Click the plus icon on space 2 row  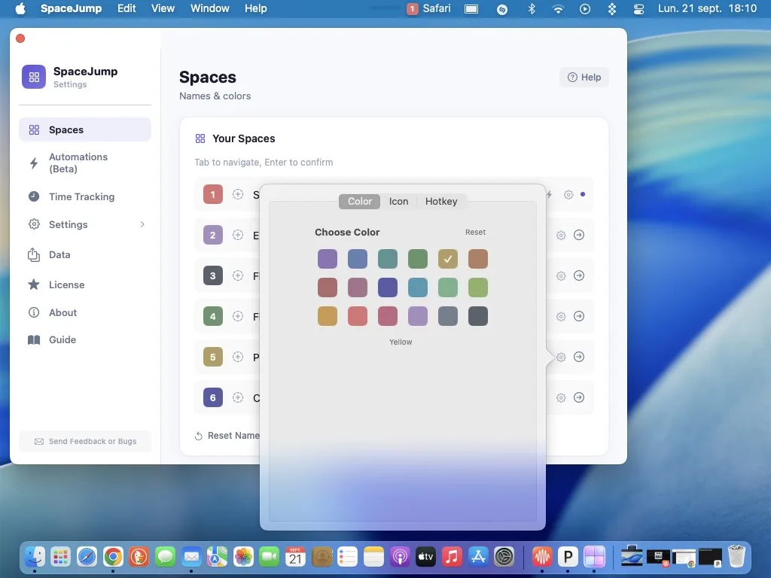click(238, 235)
